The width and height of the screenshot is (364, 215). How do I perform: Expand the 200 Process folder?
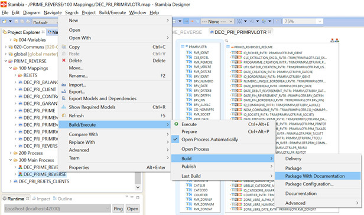click(x=11, y=153)
